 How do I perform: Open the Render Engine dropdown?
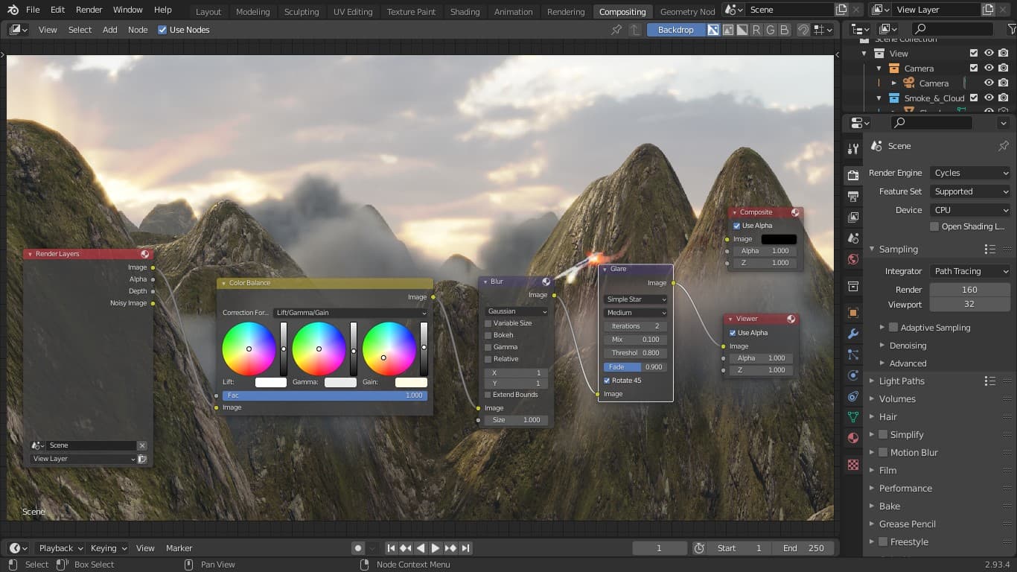click(x=970, y=173)
